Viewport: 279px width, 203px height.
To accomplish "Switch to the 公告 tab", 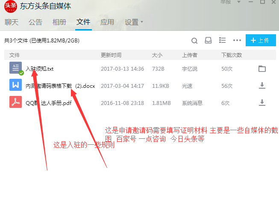I will coord(35,22).
